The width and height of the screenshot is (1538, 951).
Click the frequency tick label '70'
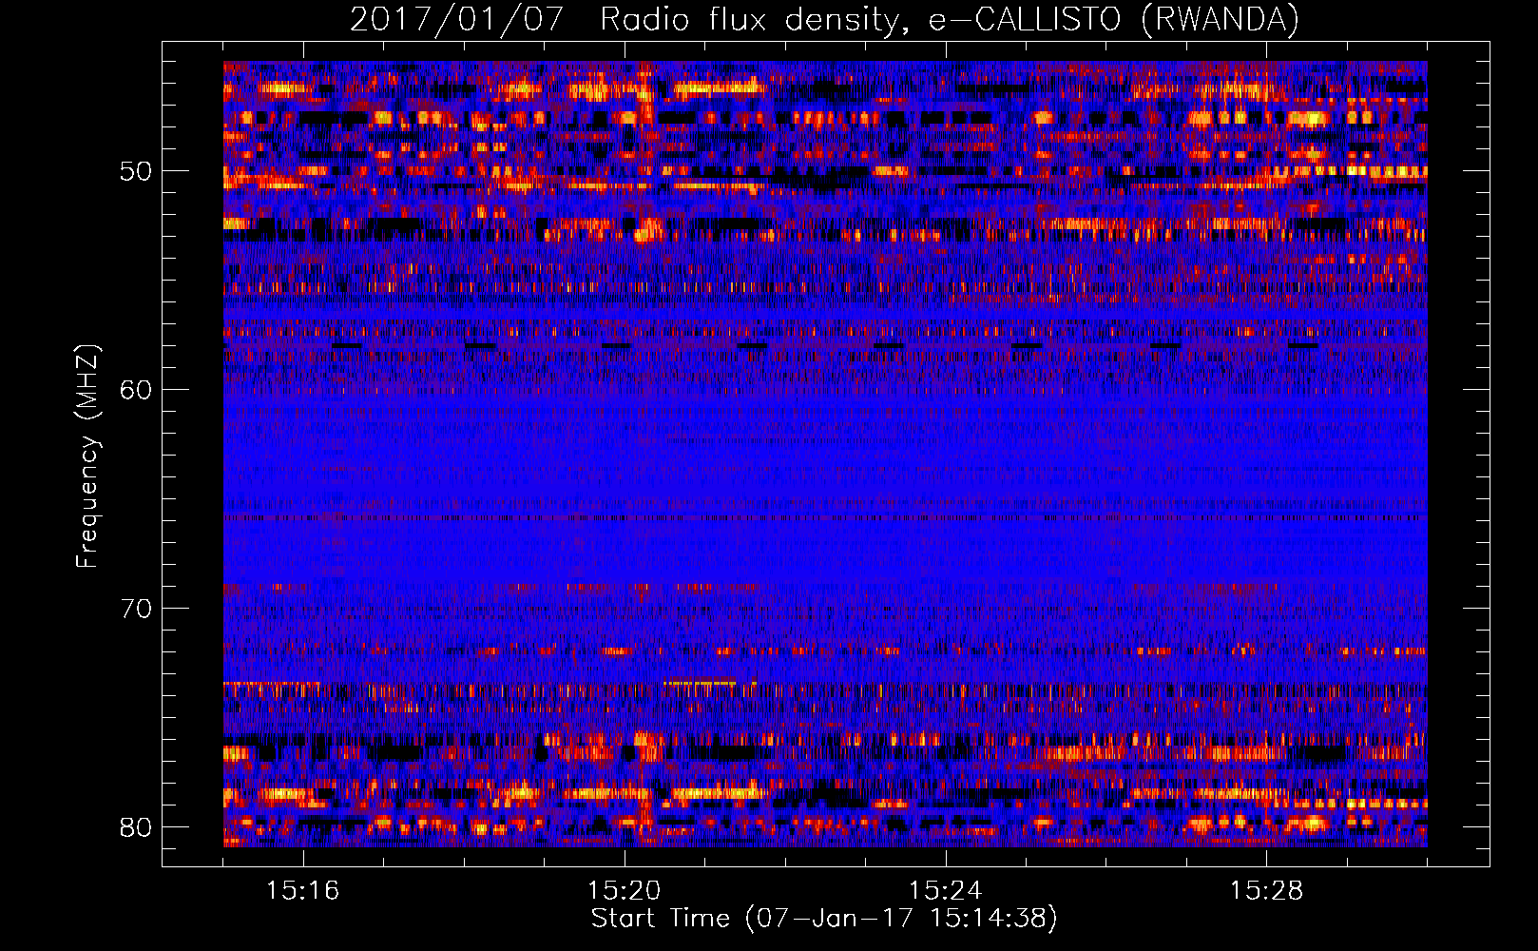pos(136,609)
